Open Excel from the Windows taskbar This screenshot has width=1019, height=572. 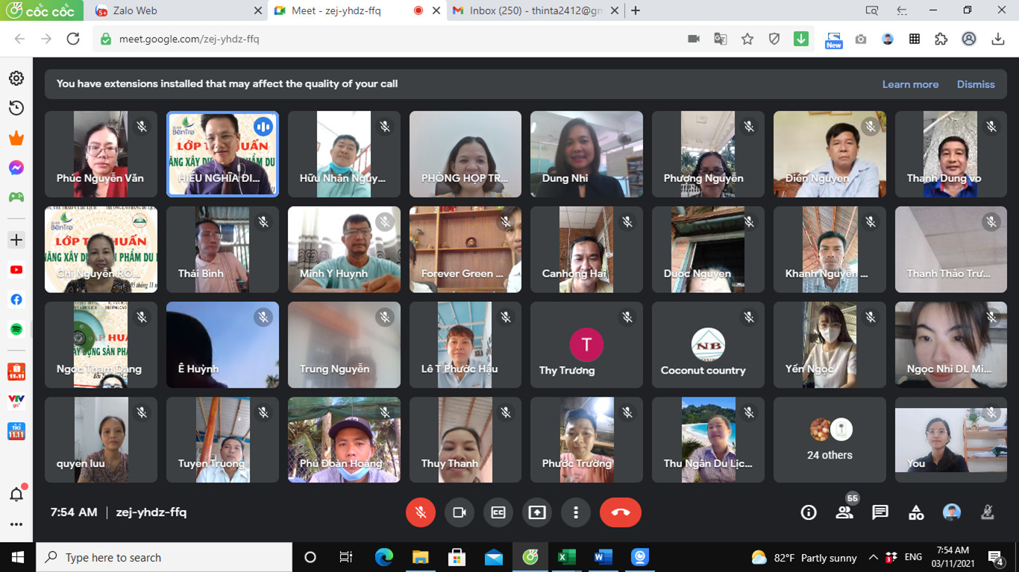coord(566,557)
